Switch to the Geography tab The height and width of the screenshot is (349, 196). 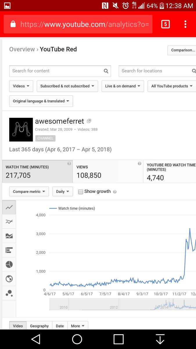(x=39, y=326)
